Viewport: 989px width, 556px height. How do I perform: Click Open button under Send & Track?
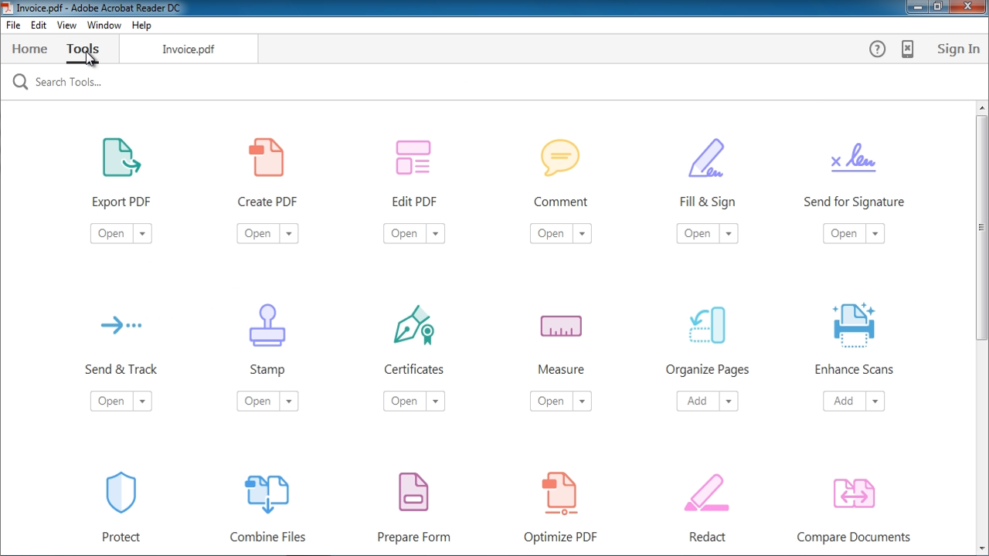click(111, 402)
